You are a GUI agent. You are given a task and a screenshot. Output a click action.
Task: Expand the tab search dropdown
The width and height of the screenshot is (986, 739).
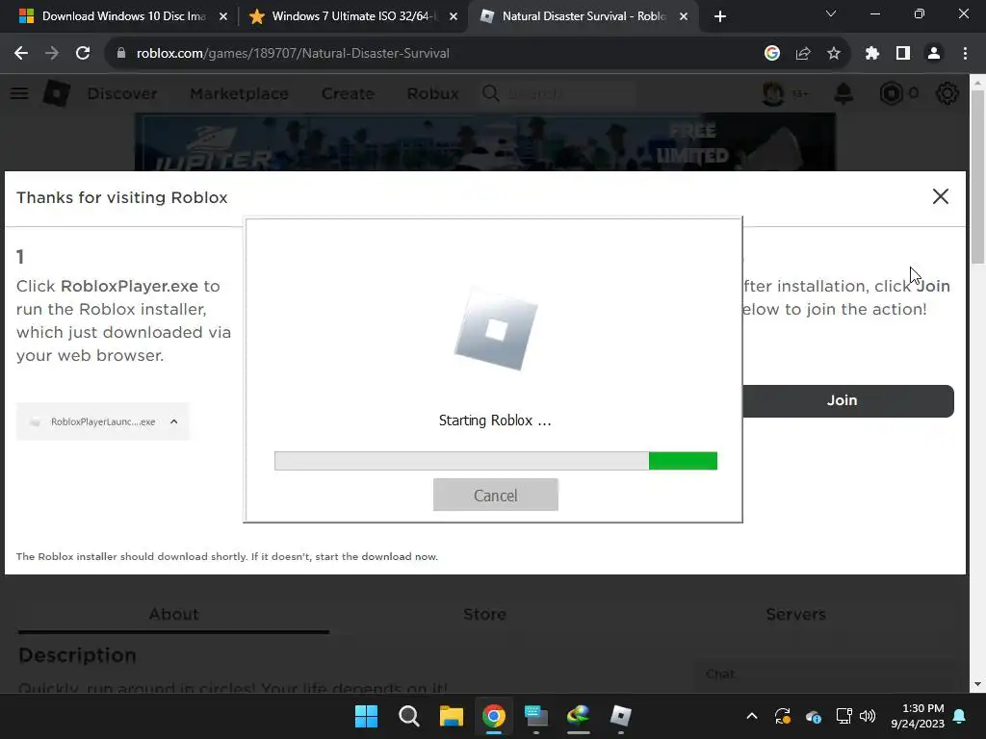(x=831, y=13)
